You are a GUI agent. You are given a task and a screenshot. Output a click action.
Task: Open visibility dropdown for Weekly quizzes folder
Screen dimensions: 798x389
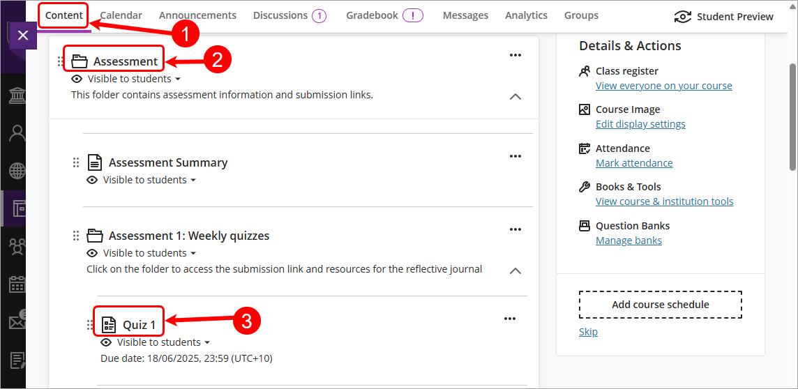[x=142, y=253]
